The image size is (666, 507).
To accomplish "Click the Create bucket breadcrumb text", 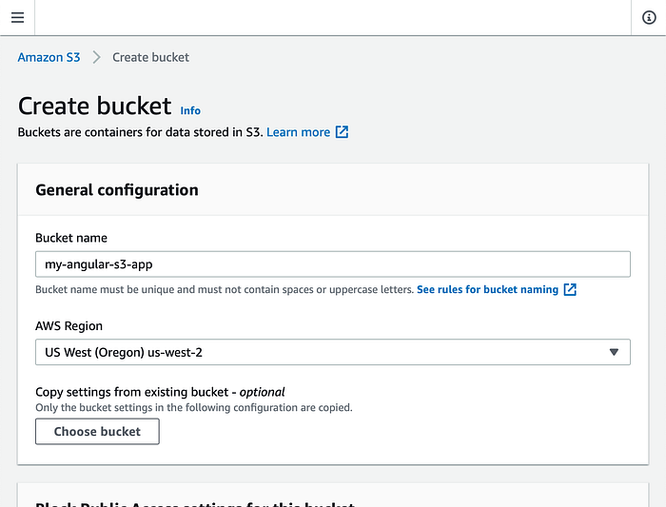I will tap(150, 57).
